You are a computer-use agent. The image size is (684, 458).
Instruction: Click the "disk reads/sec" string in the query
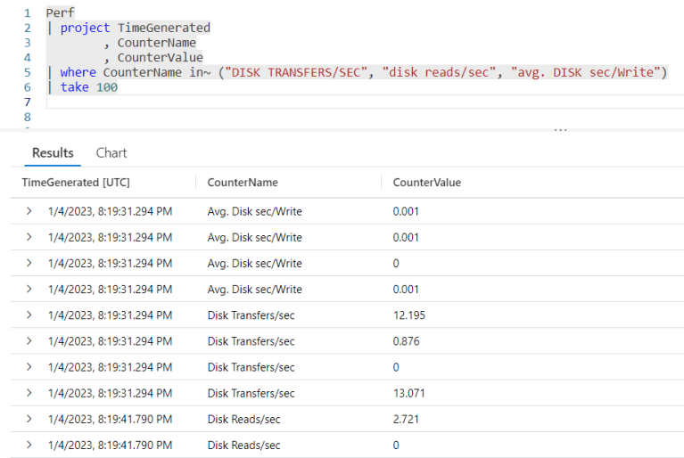point(440,72)
